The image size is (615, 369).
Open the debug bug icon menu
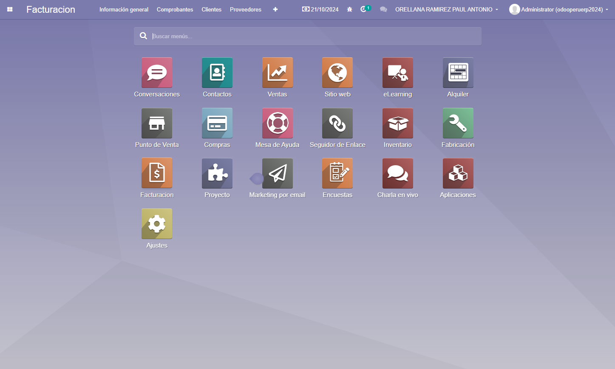349,9
